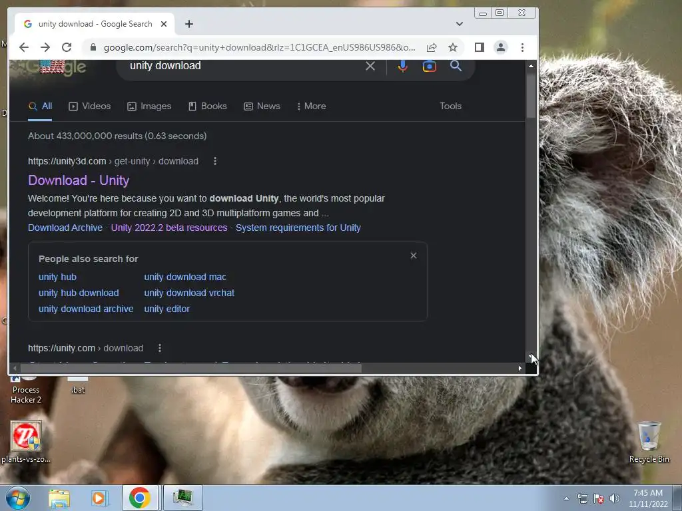682x511 pixels.
Task: Start voice search with the microphone icon
Action: 403,66
